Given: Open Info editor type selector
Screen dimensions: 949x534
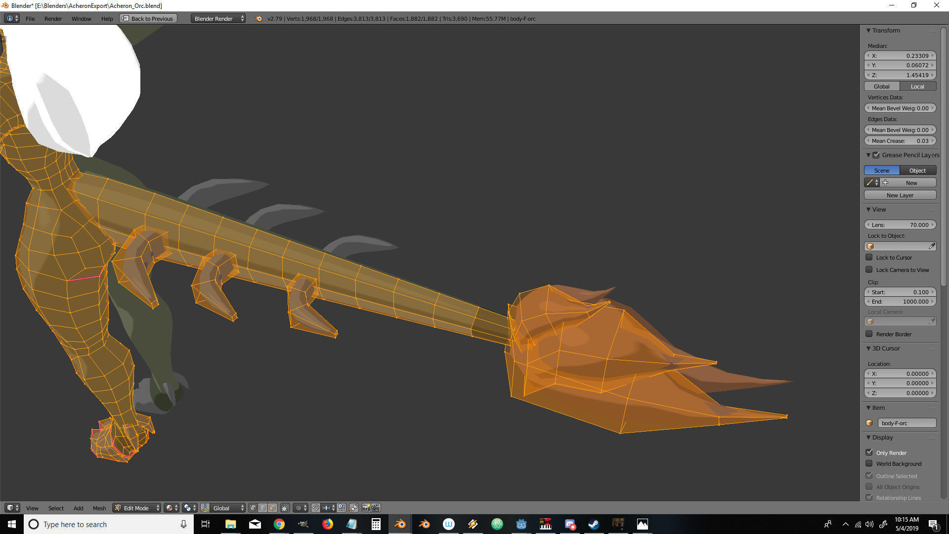Looking at the screenshot, I should coord(12,18).
